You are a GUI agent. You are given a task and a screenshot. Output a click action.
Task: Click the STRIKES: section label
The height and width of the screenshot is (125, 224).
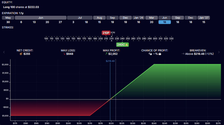pyautogui.click(x=8, y=27)
